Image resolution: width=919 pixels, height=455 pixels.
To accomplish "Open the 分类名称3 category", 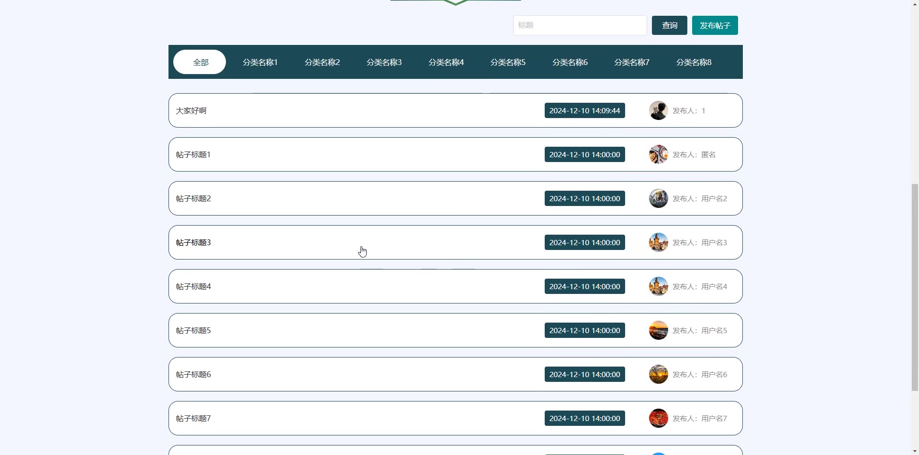I will 384,62.
